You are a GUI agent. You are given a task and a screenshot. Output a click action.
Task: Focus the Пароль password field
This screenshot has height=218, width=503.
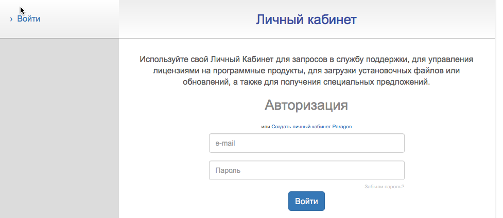coord(307,170)
